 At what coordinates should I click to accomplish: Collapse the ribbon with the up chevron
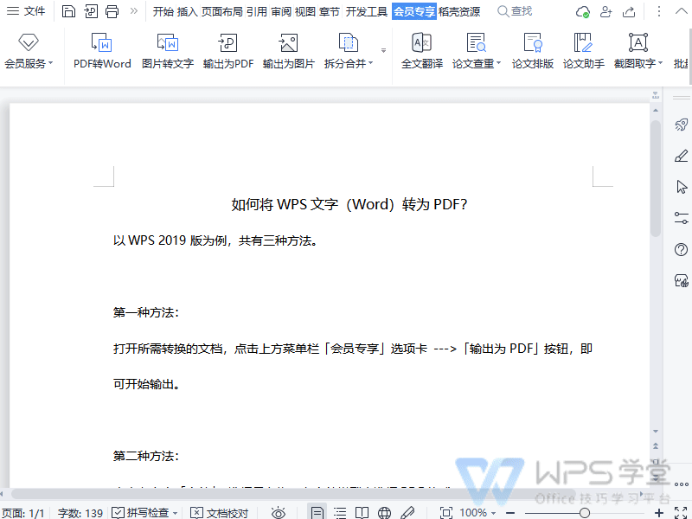[x=682, y=11]
